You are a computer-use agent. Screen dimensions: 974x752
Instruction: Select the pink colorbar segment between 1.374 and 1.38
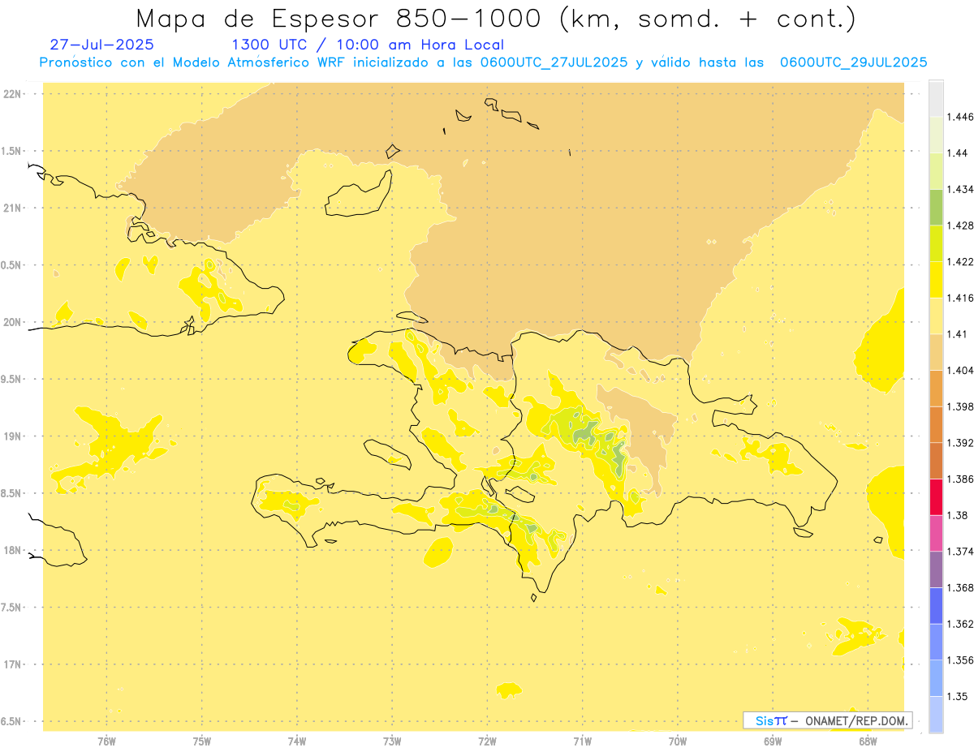[x=936, y=533]
